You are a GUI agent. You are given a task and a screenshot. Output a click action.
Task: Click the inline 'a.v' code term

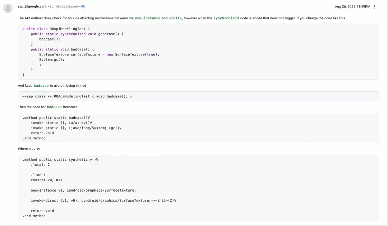(32, 149)
